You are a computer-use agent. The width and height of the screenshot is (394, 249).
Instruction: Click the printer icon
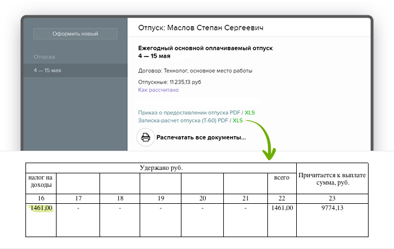point(145,137)
